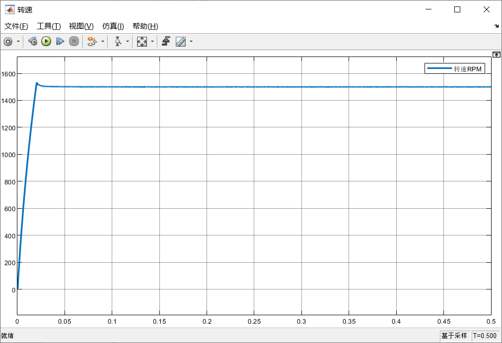This screenshot has height=343, width=502.
Task: Select the zoom tool icon
Action: pyautogui.click(x=118, y=42)
